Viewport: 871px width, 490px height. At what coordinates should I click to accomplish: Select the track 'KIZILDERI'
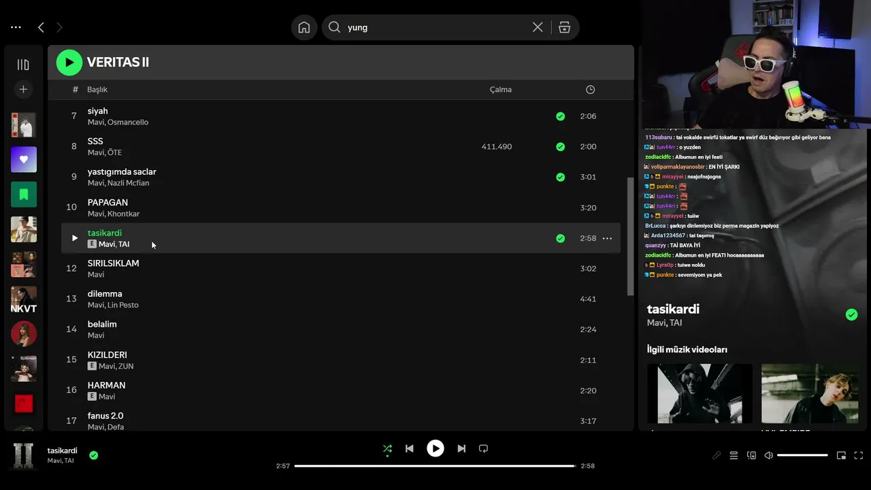pos(107,355)
